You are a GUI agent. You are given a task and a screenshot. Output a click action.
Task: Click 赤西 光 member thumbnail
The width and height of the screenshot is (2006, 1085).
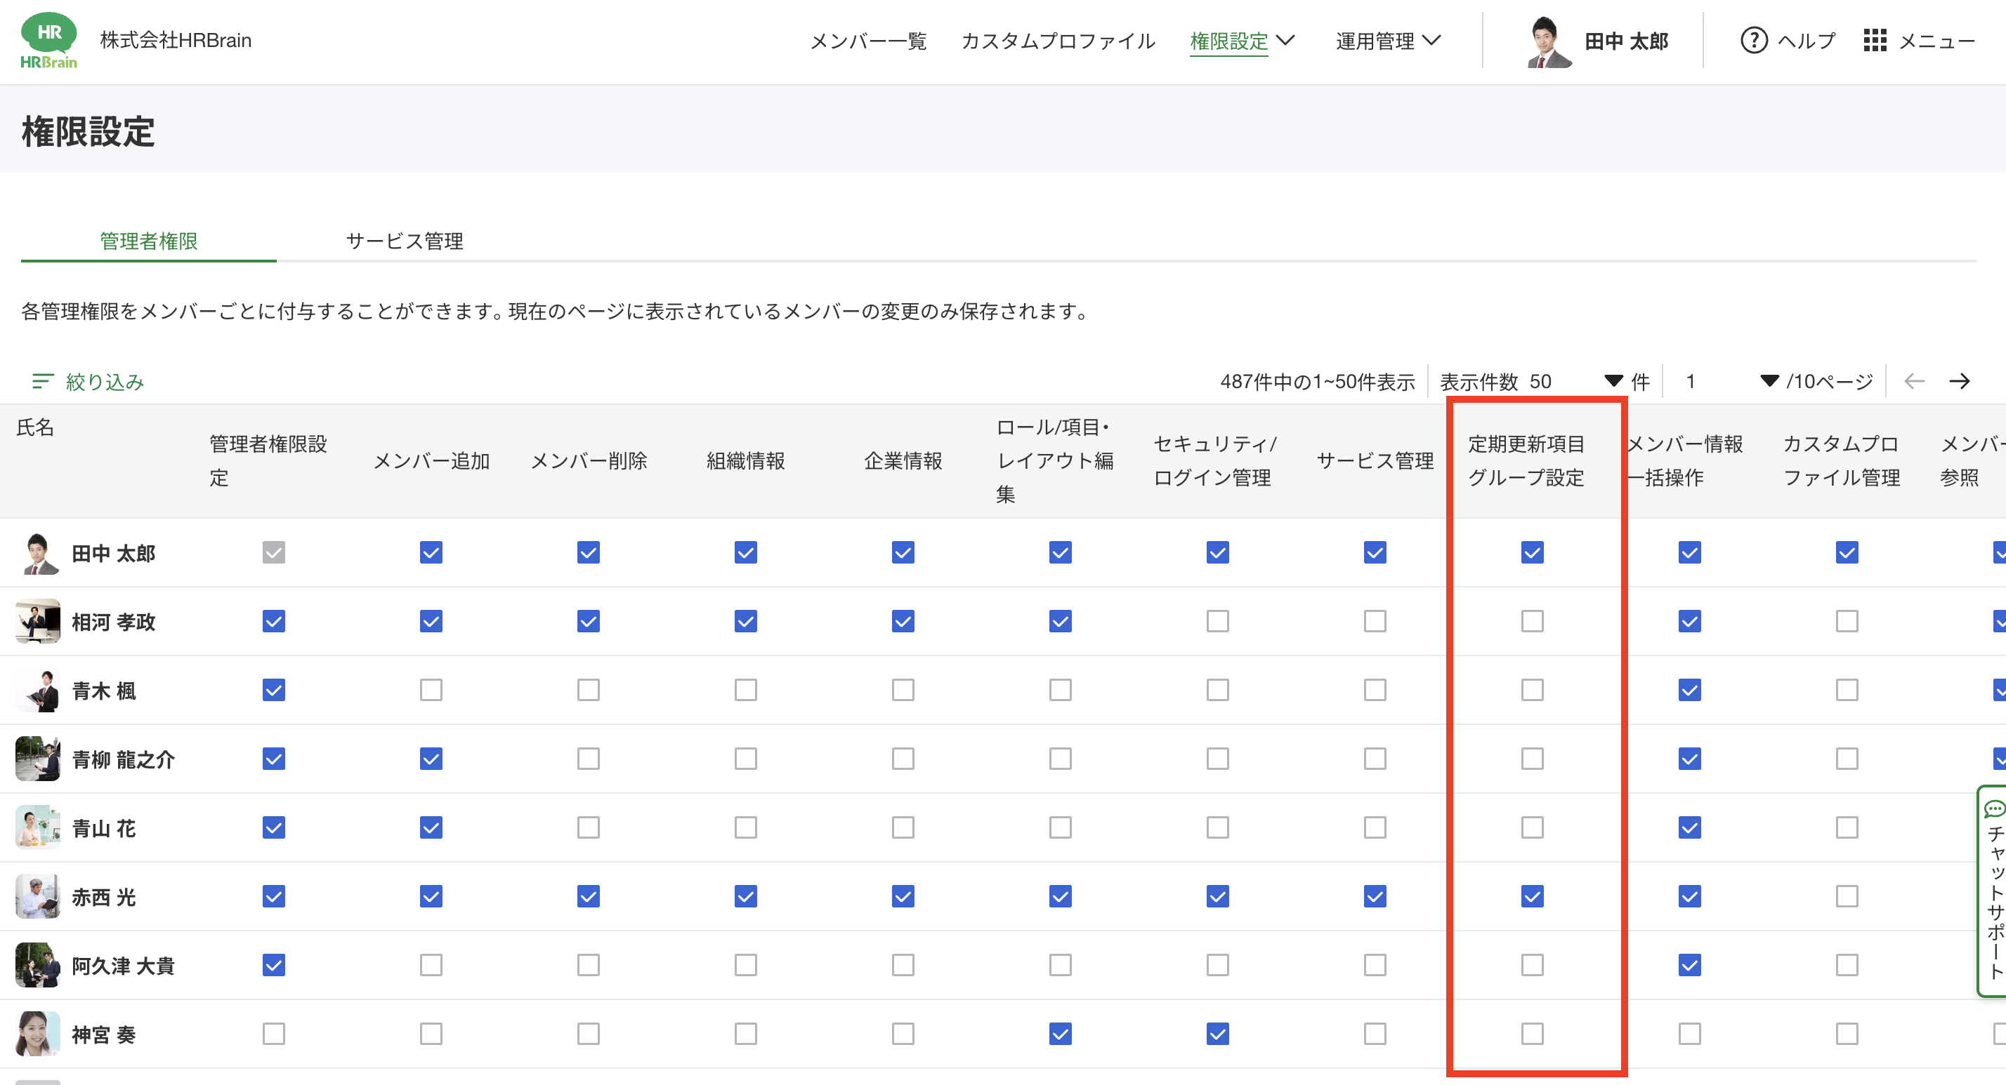37,897
